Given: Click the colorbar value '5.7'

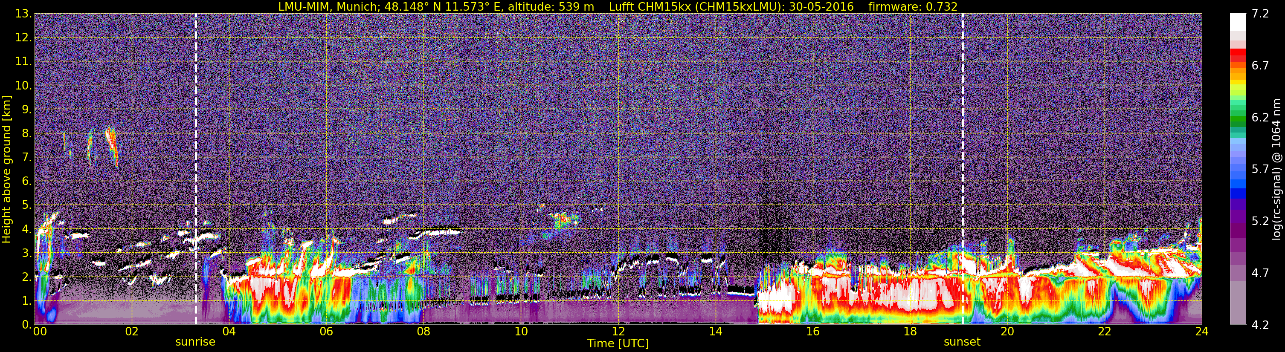Looking at the screenshot, I should (1260, 169).
